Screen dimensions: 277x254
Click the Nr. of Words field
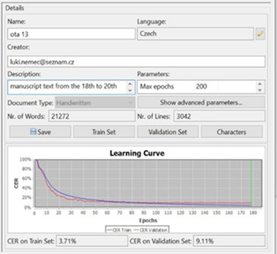(x=91, y=116)
